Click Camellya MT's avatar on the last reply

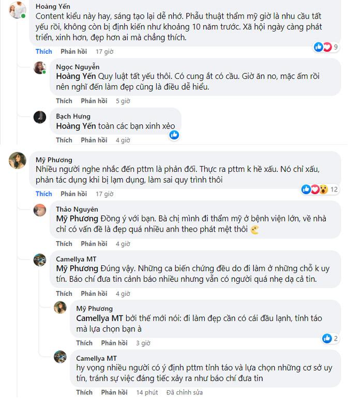[61, 357]
